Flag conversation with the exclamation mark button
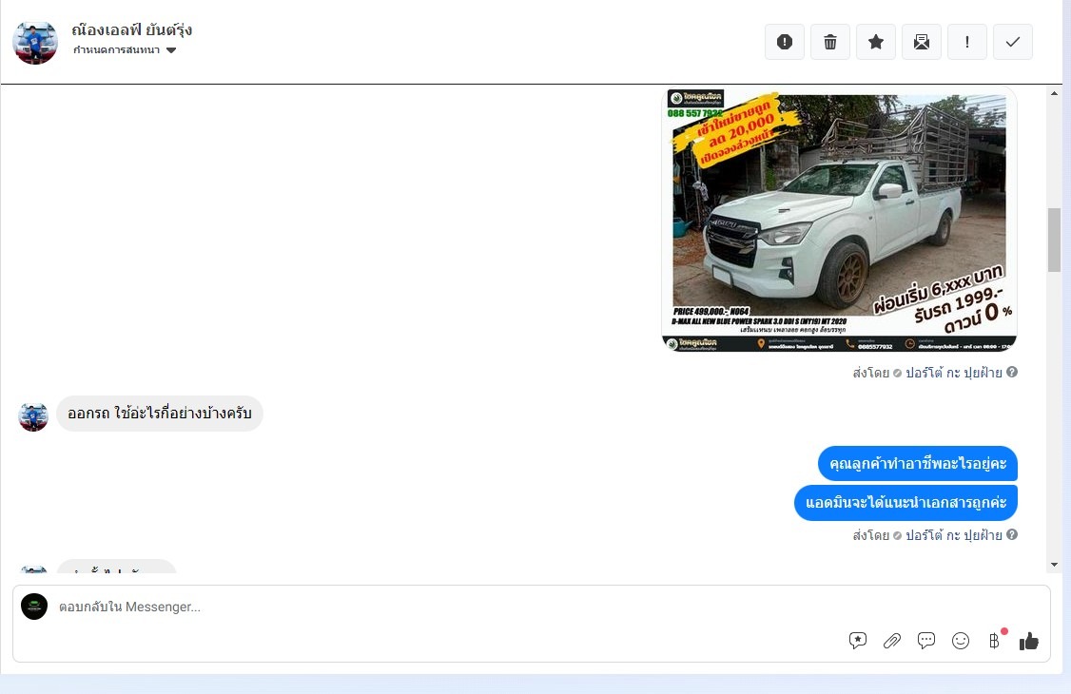 click(x=967, y=43)
